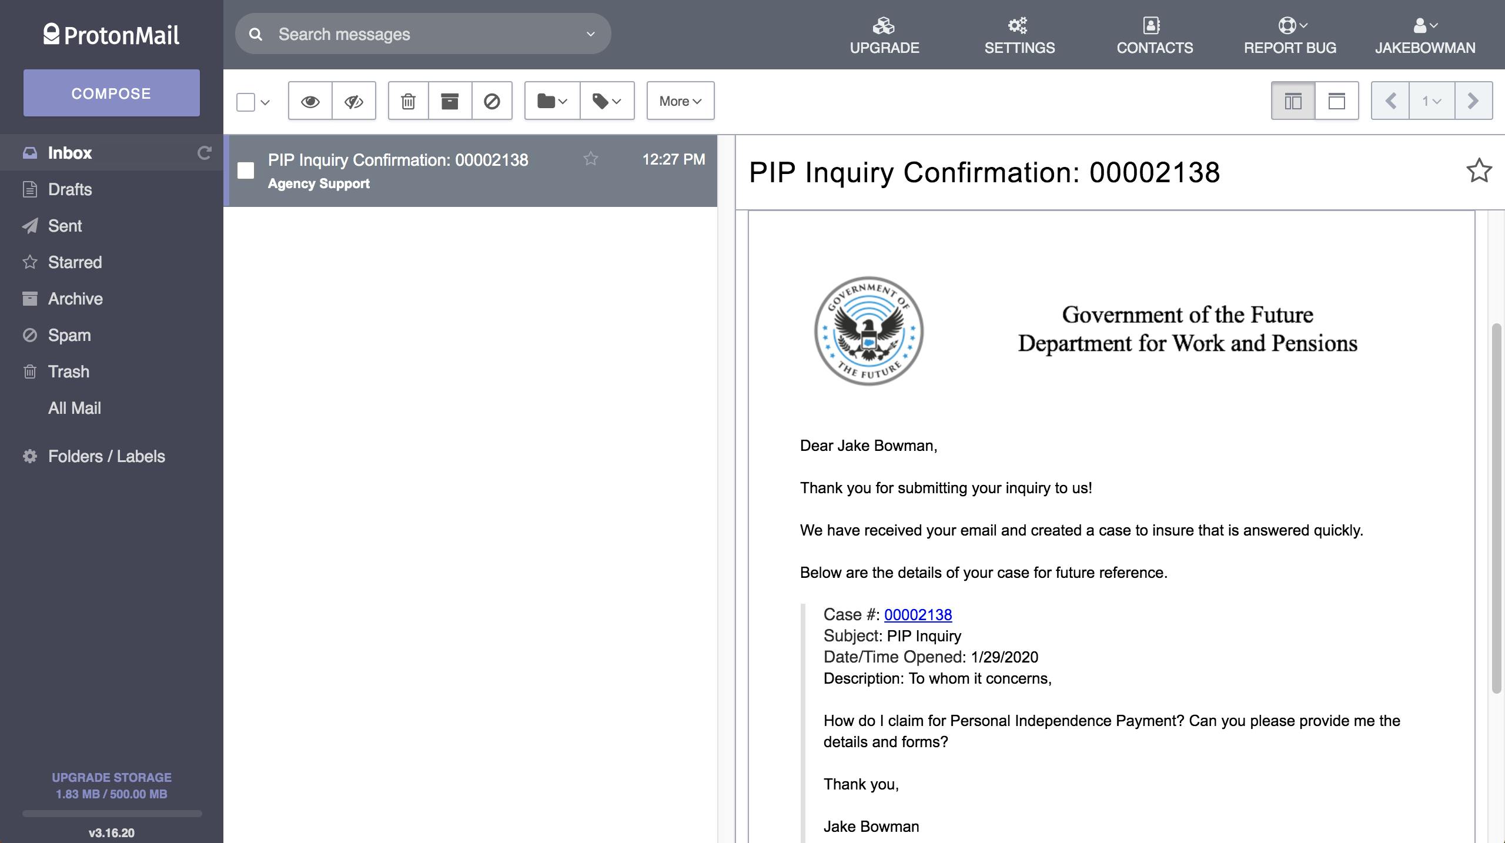Open the Sent folder

pos(65,226)
